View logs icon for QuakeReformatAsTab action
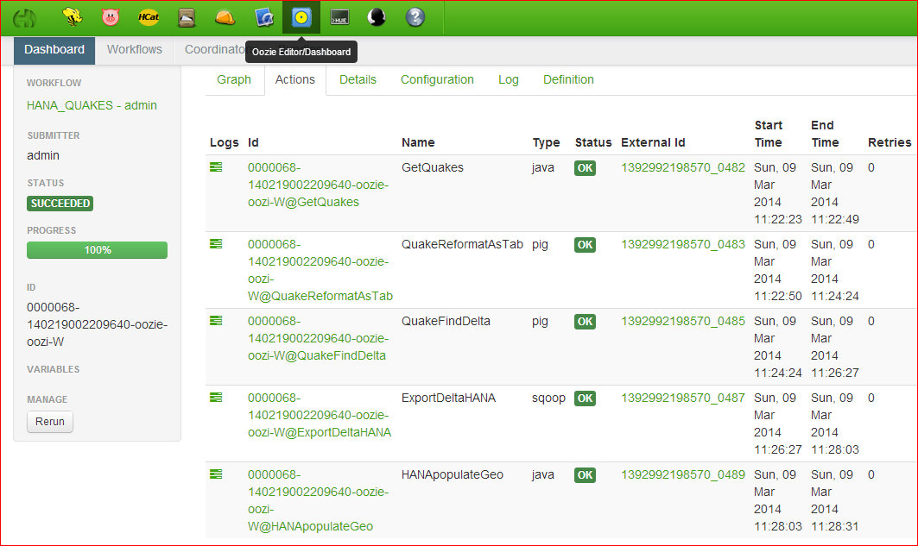918x546 pixels. click(x=216, y=244)
